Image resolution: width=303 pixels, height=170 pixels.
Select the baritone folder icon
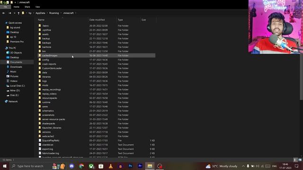40,47
